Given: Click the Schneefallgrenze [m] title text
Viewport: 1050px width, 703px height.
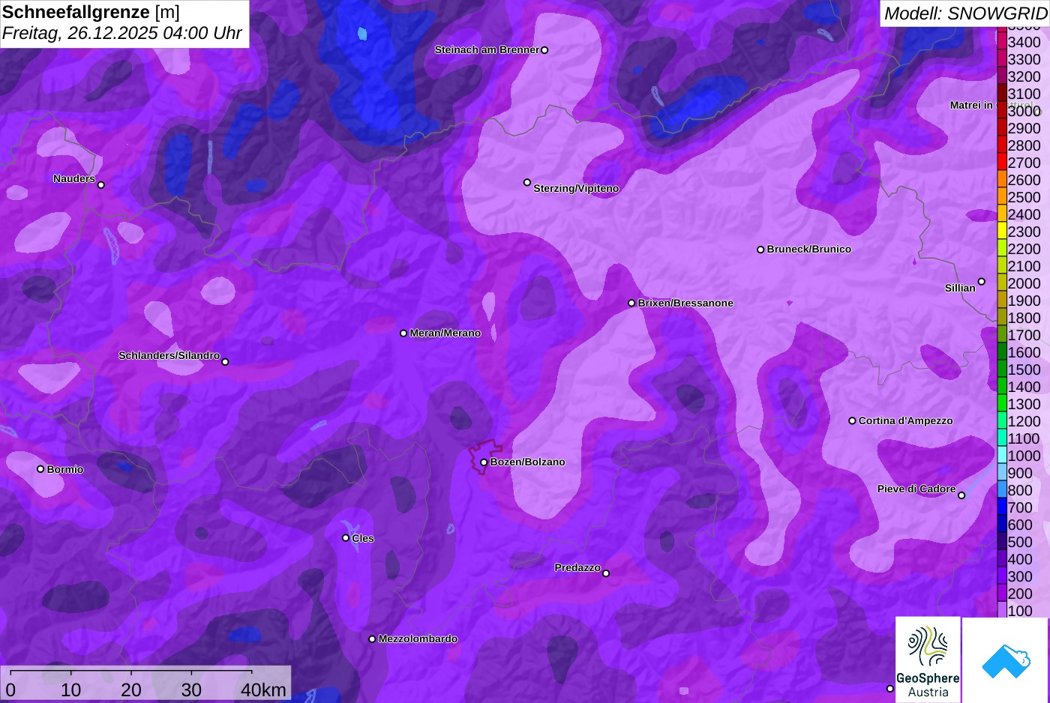Looking at the screenshot, I should [x=91, y=12].
